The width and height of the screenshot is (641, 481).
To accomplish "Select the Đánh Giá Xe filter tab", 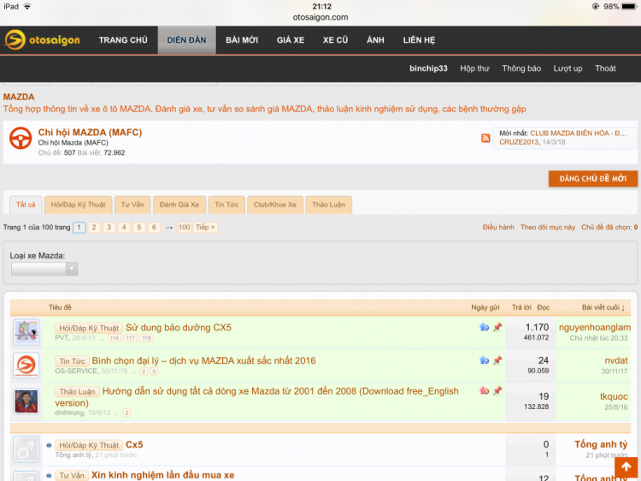I will tap(179, 205).
